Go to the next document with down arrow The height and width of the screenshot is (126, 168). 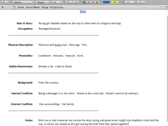(x=163, y=7)
